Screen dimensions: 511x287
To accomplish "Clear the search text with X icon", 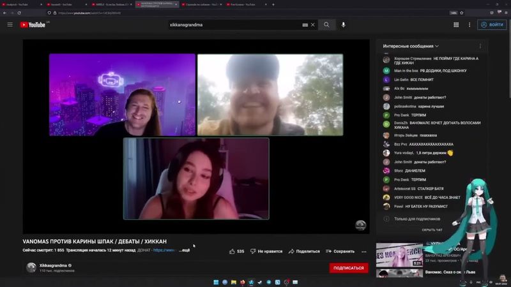I will click(x=313, y=25).
